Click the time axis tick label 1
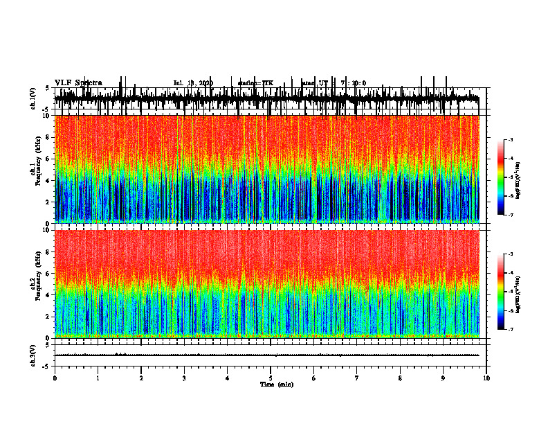Image resolution: width=548 pixels, height=424 pixels. pos(98,378)
